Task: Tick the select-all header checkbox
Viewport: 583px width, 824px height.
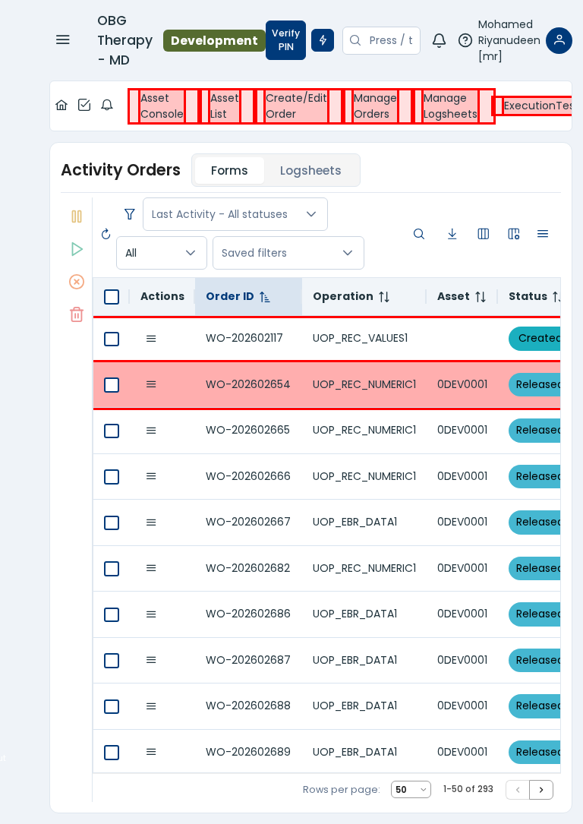Action: click(112, 297)
